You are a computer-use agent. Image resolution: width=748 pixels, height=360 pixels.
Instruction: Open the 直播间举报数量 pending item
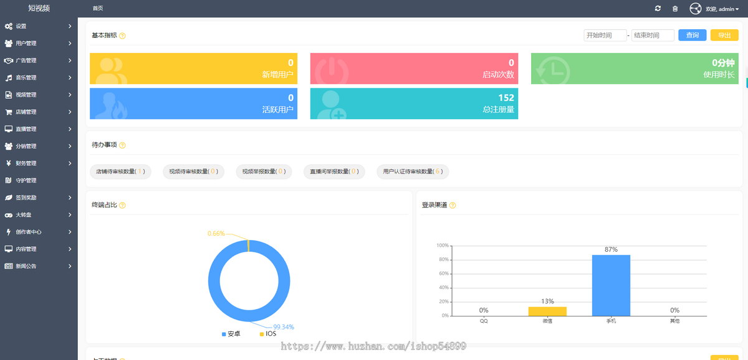(333, 172)
